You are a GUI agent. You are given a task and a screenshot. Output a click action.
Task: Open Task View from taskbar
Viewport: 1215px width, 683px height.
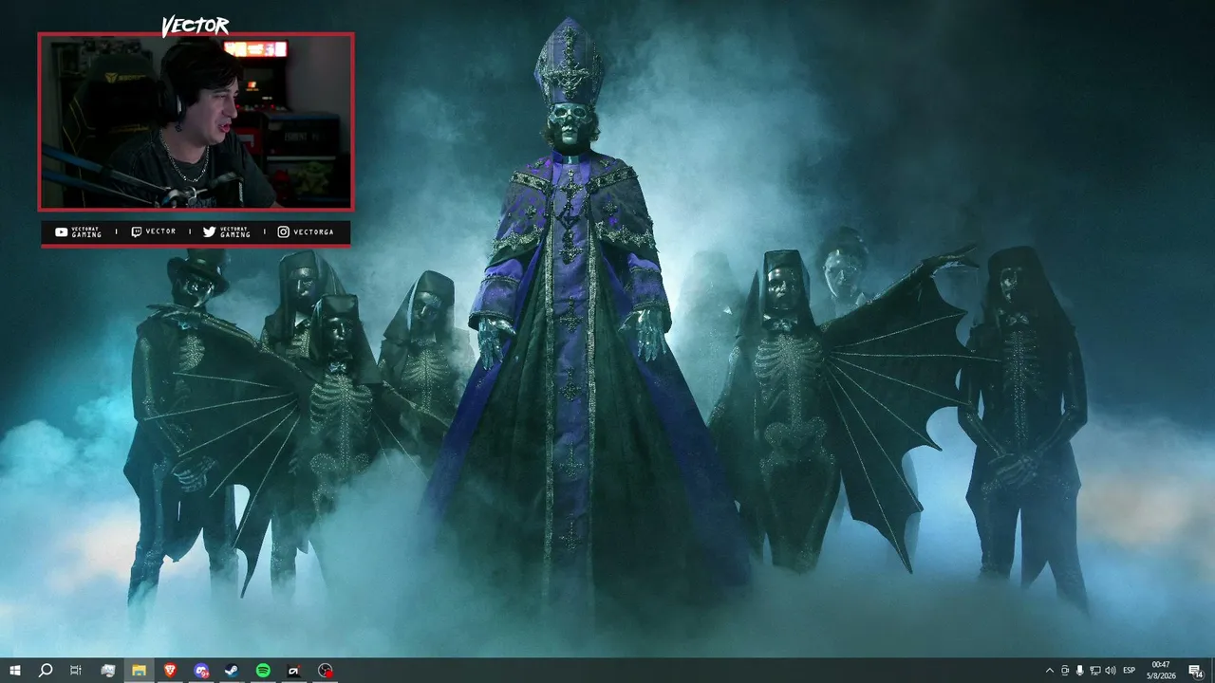click(x=76, y=671)
